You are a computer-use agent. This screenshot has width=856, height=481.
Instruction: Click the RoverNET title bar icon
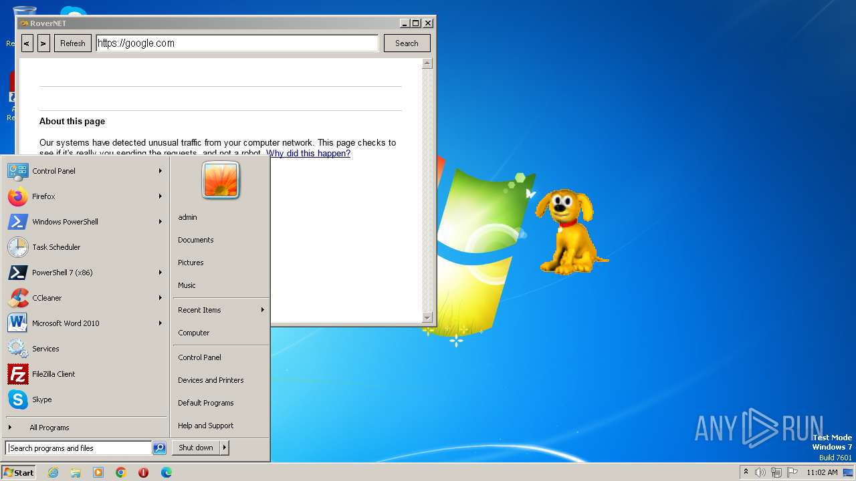(x=24, y=23)
